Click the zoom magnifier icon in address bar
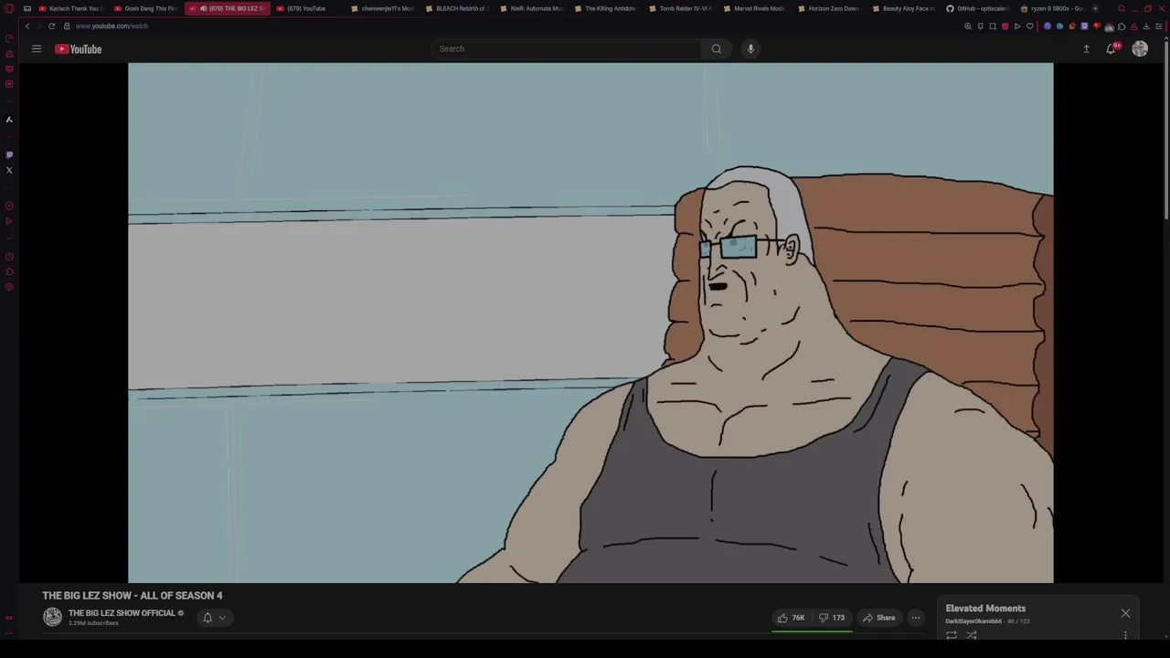The height and width of the screenshot is (658, 1170). [x=968, y=26]
